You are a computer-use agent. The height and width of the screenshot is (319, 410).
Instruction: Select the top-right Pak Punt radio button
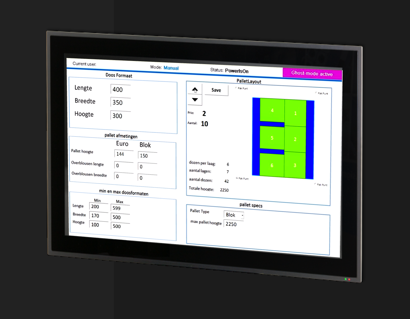[x=316, y=93]
